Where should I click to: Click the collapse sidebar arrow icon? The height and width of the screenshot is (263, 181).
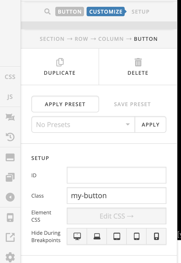pyautogui.click(x=10, y=197)
